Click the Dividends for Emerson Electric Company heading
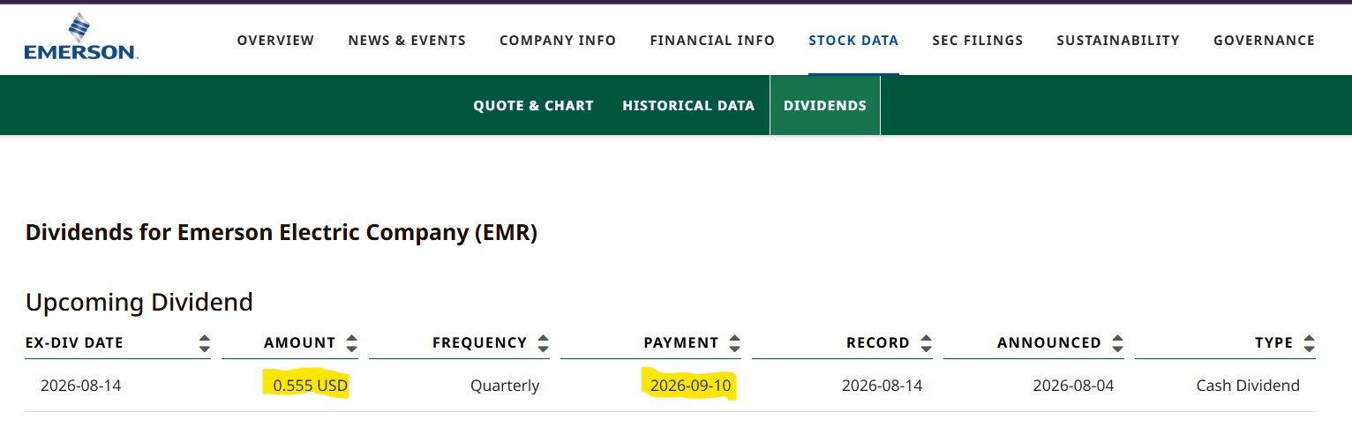 point(282,233)
